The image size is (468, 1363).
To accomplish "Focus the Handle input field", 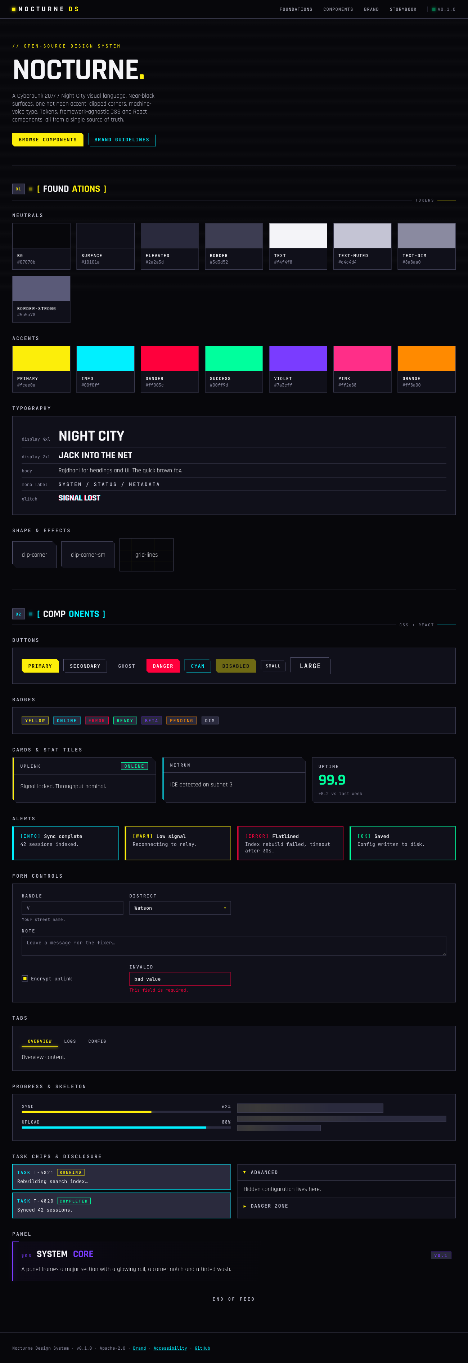I will click(x=72, y=908).
